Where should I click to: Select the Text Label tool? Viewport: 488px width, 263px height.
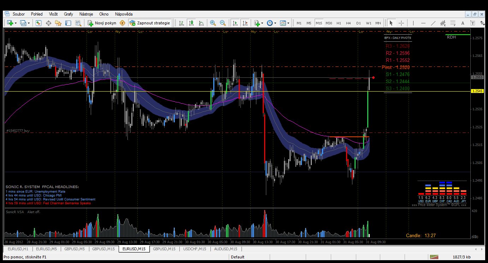[x=473, y=23]
